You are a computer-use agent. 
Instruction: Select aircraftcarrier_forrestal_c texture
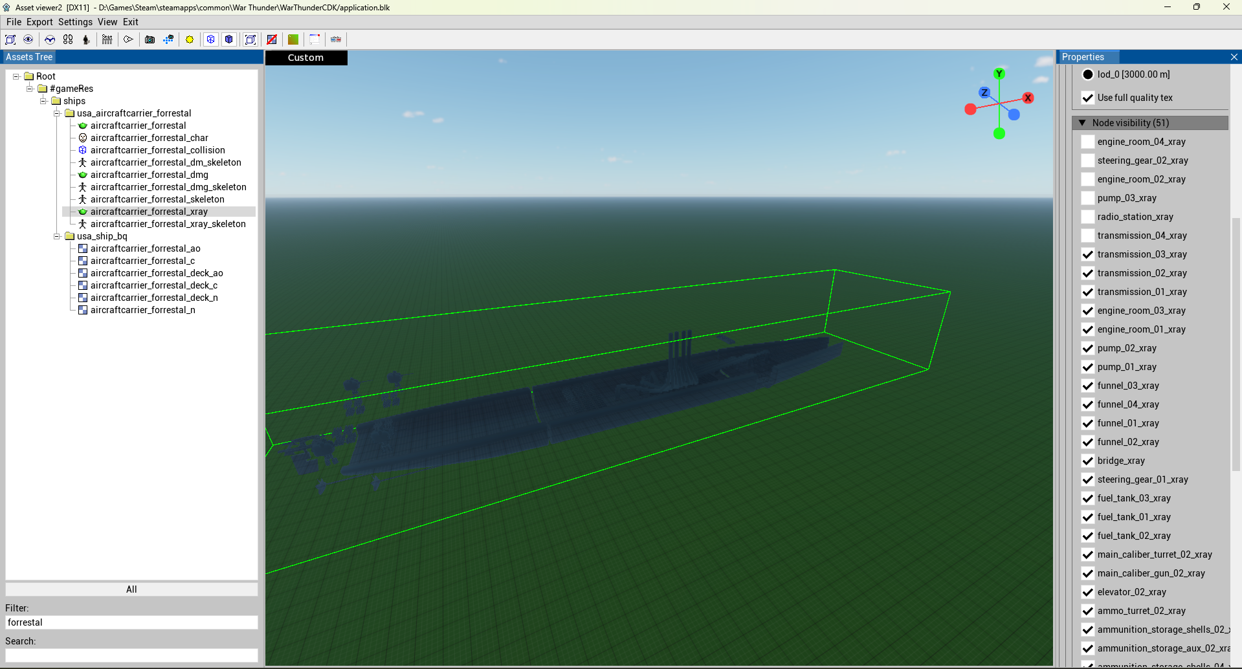tap(142, 261)
